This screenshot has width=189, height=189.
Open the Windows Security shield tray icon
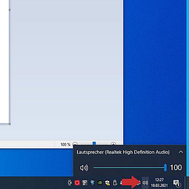(108, 183)
